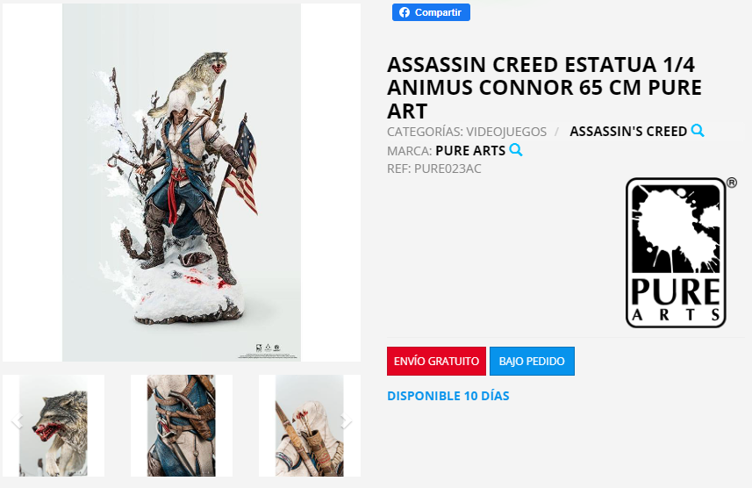
Task: Click the REF PURE023AC reference text
Action: point(434,169)
